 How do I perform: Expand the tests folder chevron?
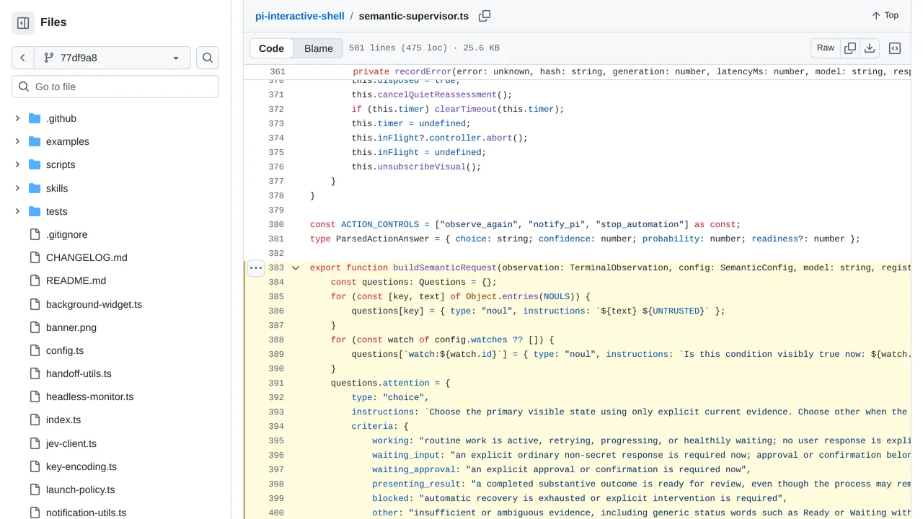(x=18, y=211)
